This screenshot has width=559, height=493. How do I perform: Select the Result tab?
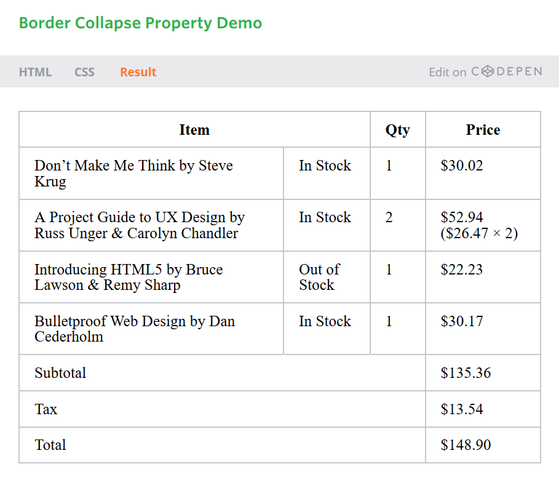[x=138, y=72]
